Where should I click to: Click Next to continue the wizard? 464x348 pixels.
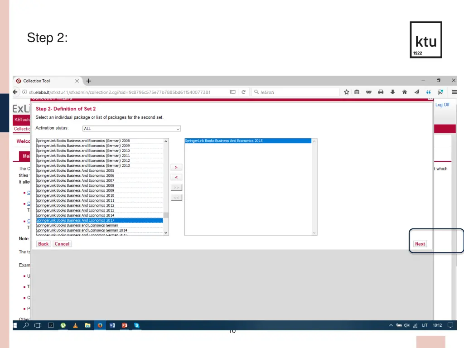pyautogui.click(x=420, y=244)
